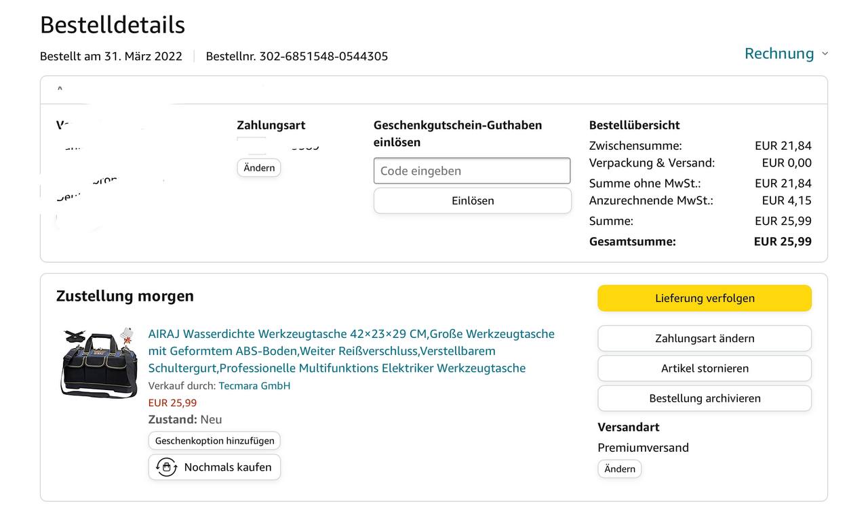Archive order with Bestellung archivieren
868x512 pixels.
pos(705,398)
